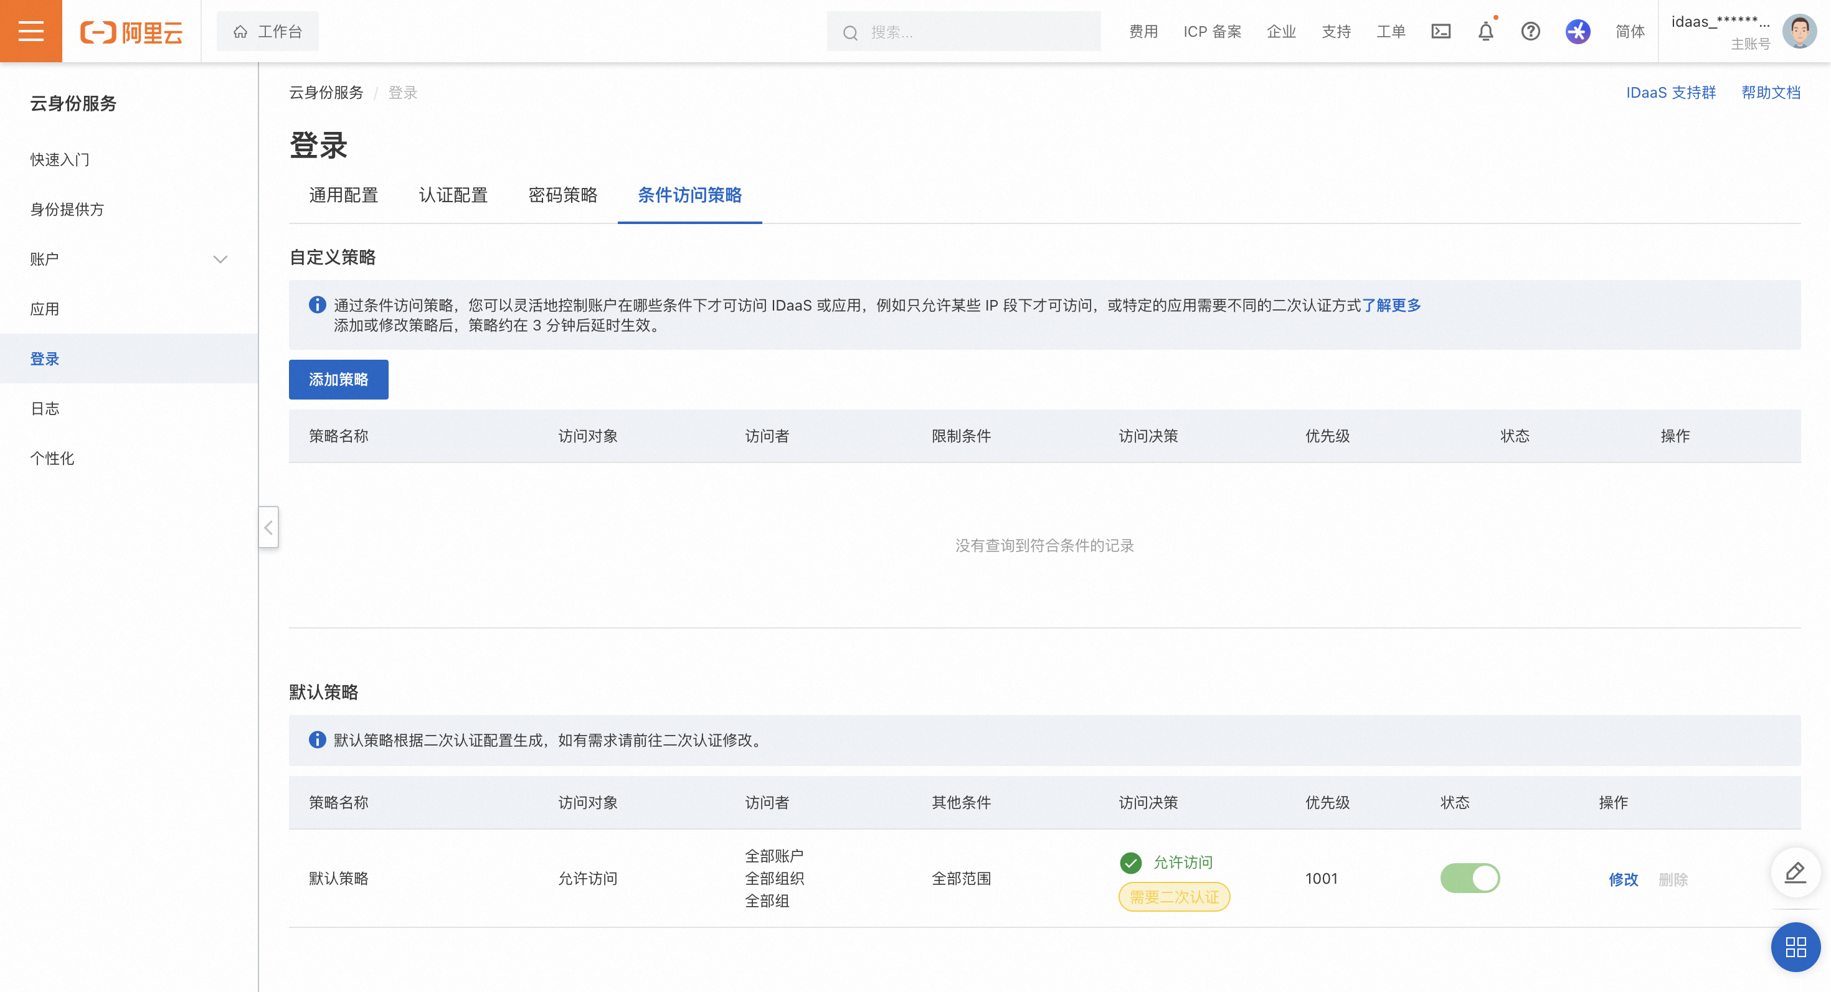Open the 帮助文档 link
This screenshot has width=1831, height=992.
pyautogui.click(x=1771, y=92)
